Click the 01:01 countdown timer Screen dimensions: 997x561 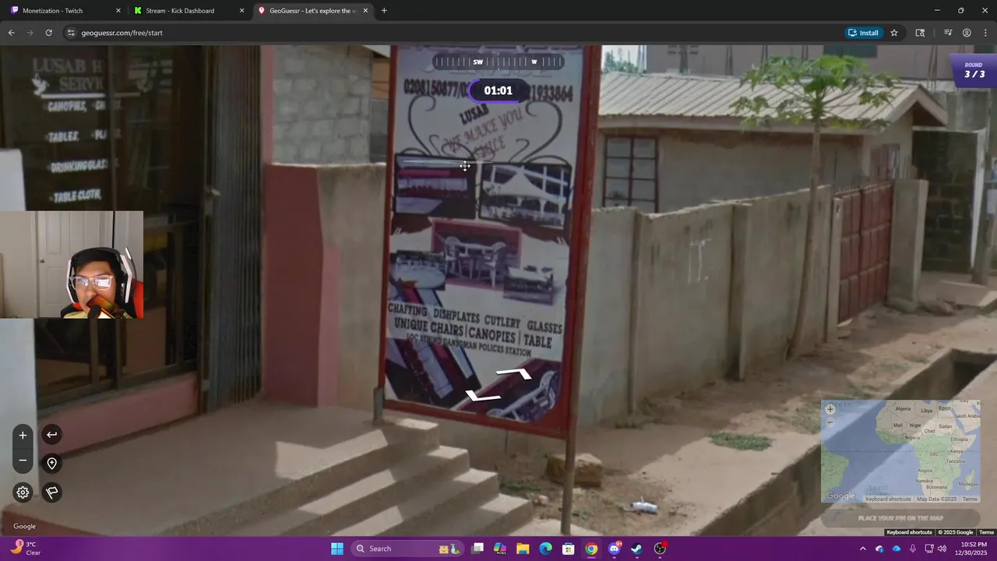(x=498, y=90)
